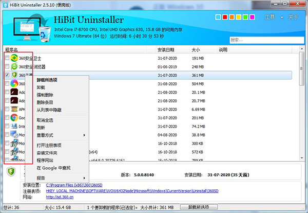Expand the 查看方式 submenu

click(x=61, y=135)
